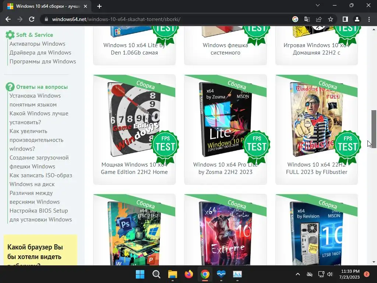Open Windows 10 FULL 2023 by Flibustier title
This screenshot has width=377, height=283.
[x=316, y=168]
